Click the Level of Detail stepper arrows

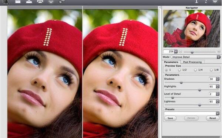pos(218,94)
